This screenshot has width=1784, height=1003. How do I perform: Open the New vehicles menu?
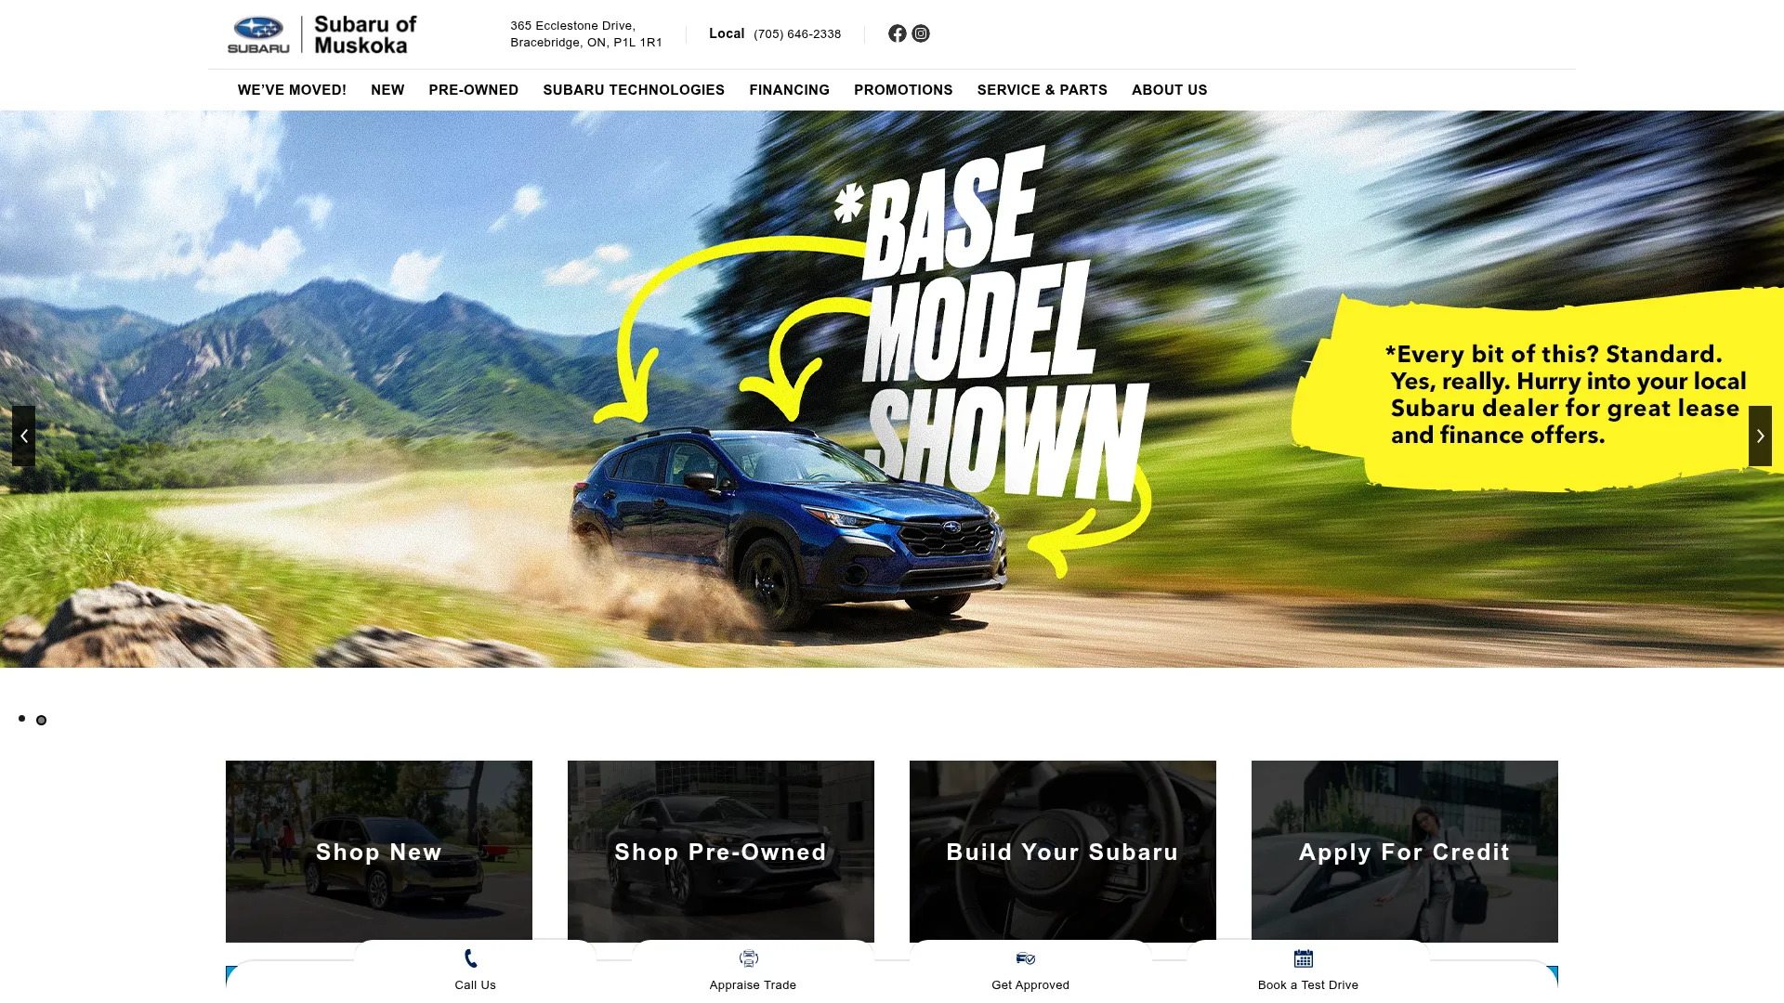point(387,90)
